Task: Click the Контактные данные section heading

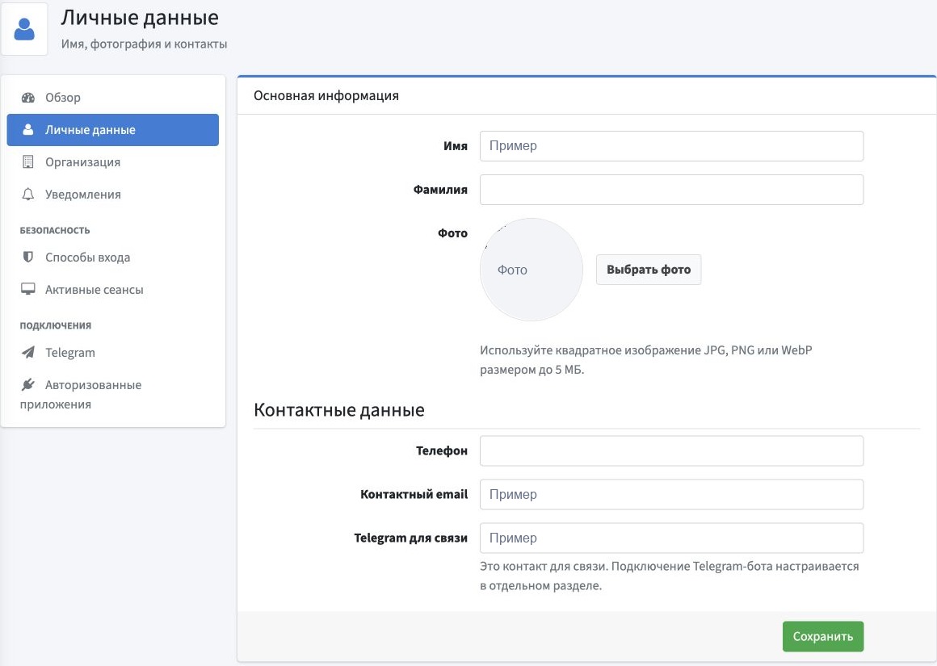Action: (x=338, y=410)
